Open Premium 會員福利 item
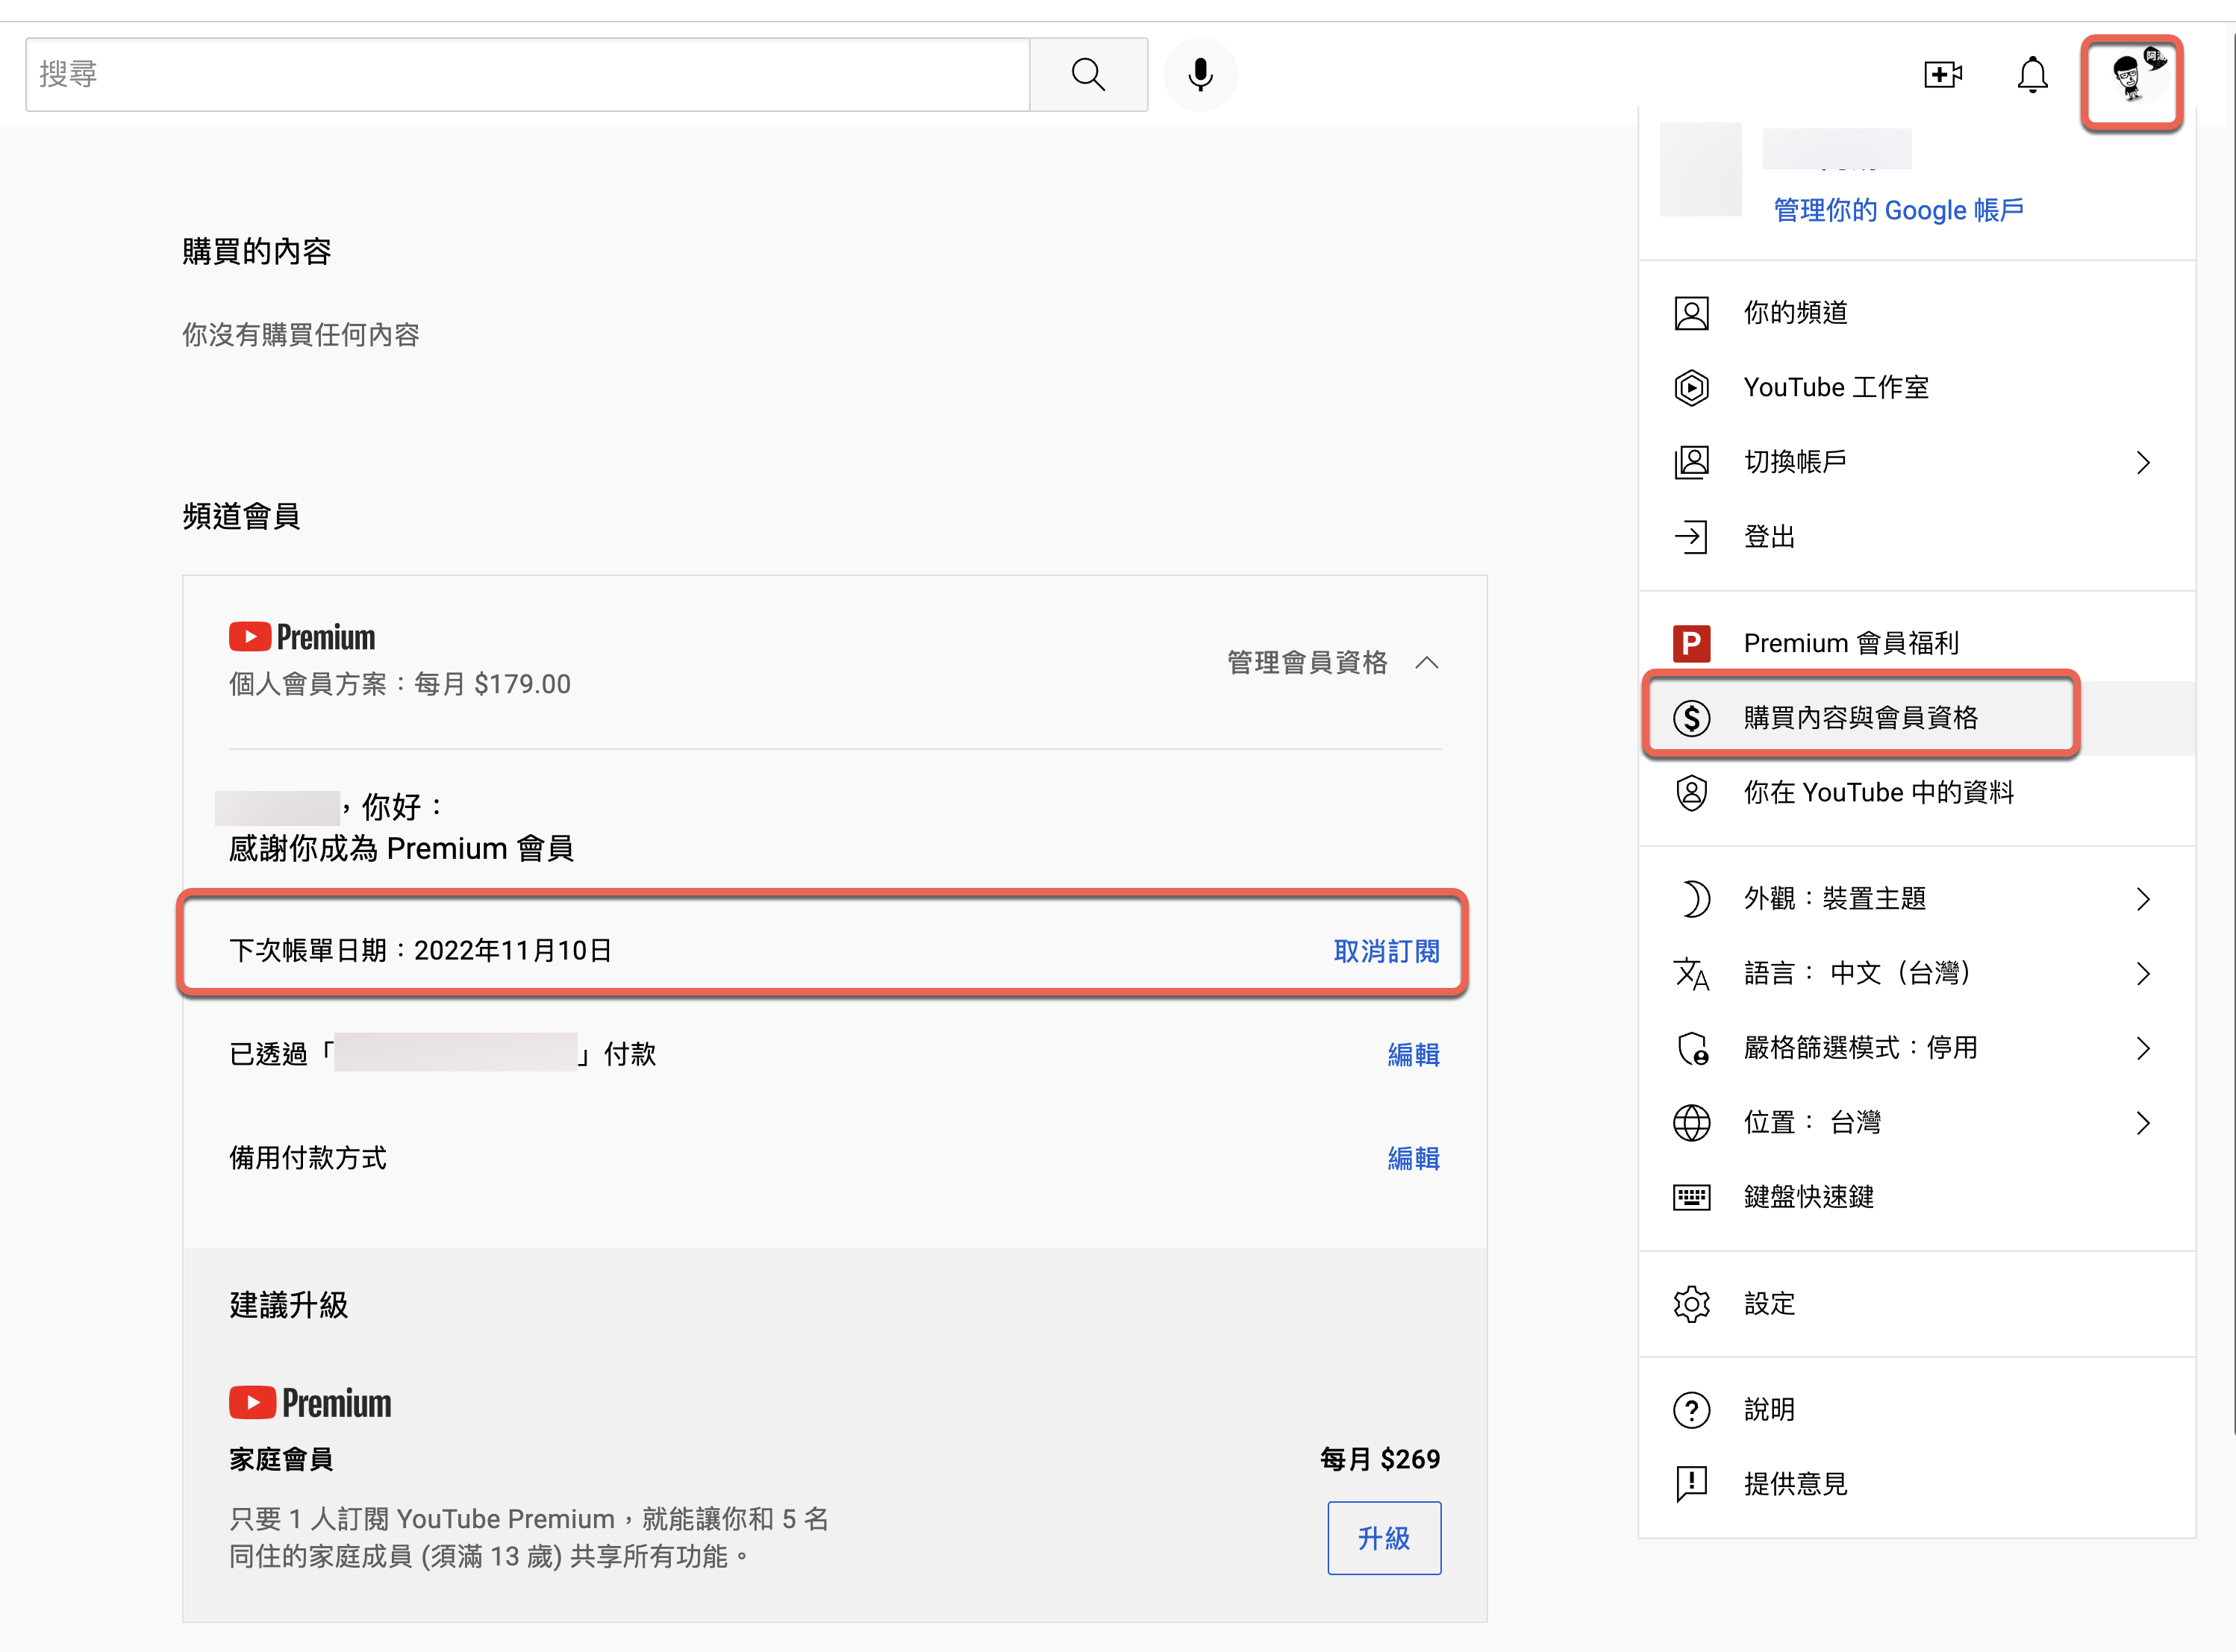Screen dimensions: 2236x1652 coord(1850,643)
